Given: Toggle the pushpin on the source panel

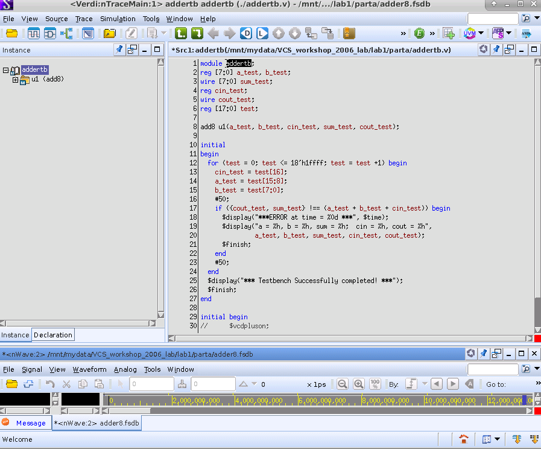Looking at the screenshot, I should (496, 50).
